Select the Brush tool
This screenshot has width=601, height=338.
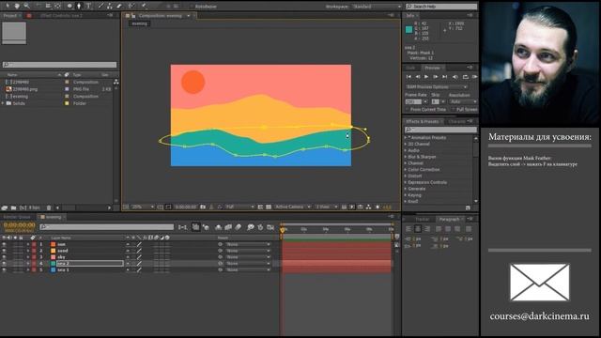pos(100,6)
